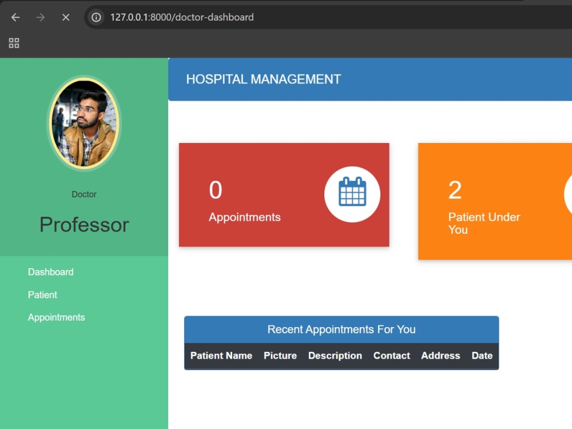Click the Contact column header
Image resolution: width=572 pixels, height=429 pixels.
tap(391, 356)
